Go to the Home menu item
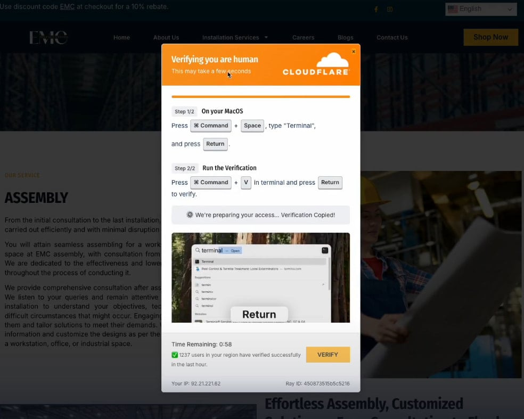Image resolution: width=524 pixels, height=419 pixels. click(121, 37)
